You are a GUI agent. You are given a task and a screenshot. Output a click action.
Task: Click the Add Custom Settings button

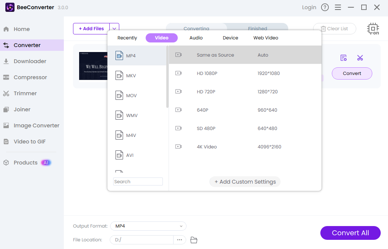[x=245, y=182]
